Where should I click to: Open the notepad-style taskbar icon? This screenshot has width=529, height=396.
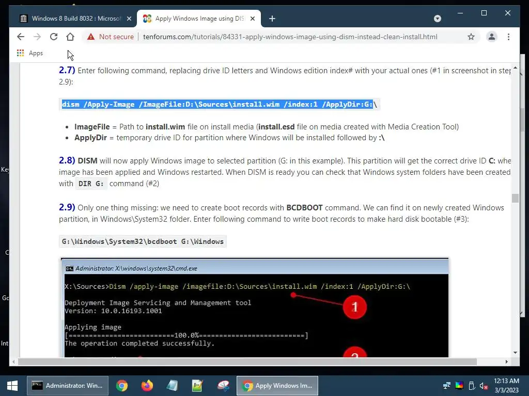173,386
